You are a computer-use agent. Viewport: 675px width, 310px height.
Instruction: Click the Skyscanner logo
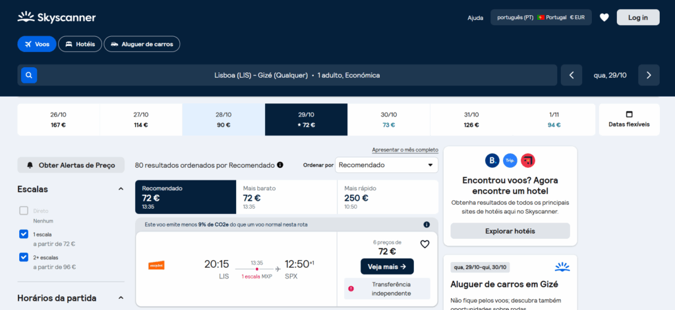[x=57, y=17]
